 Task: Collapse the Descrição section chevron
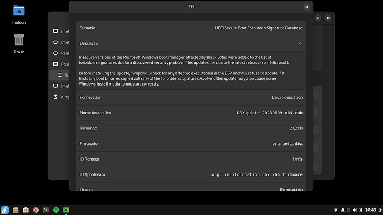point(300,43)
